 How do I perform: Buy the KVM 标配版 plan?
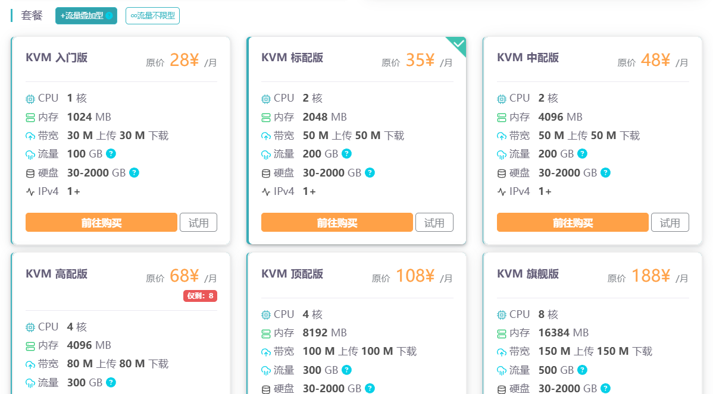click(337, 223)
